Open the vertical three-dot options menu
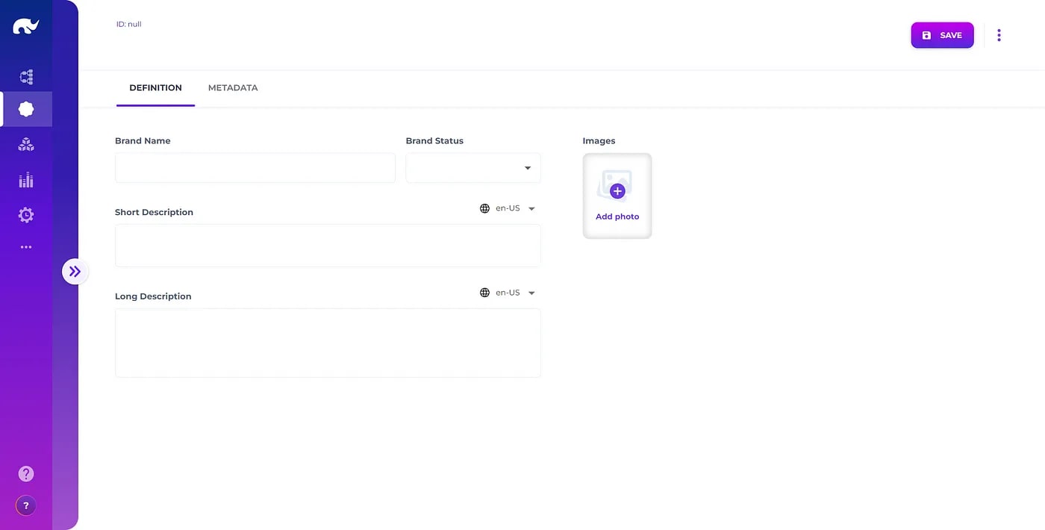 999,35
